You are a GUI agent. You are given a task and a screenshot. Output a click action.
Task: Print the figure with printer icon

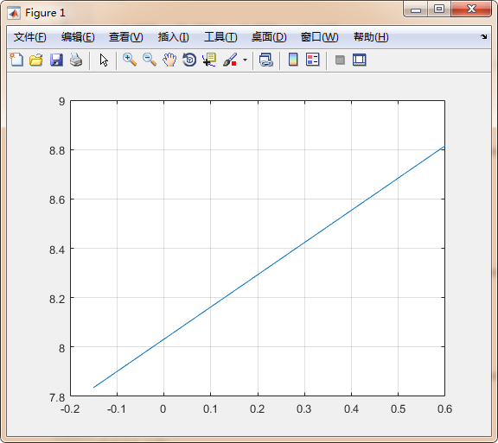click(x=76, y=60)
